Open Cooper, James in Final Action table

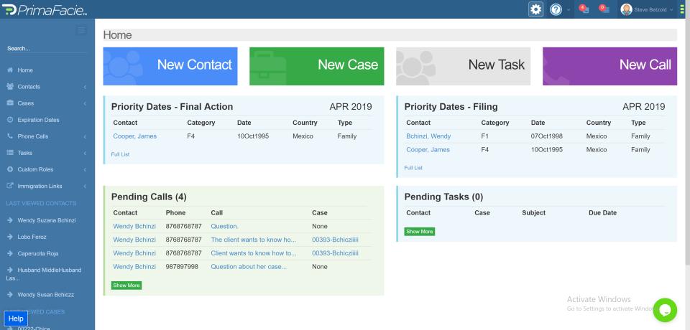pyautogui.click(x=134, y=136)
